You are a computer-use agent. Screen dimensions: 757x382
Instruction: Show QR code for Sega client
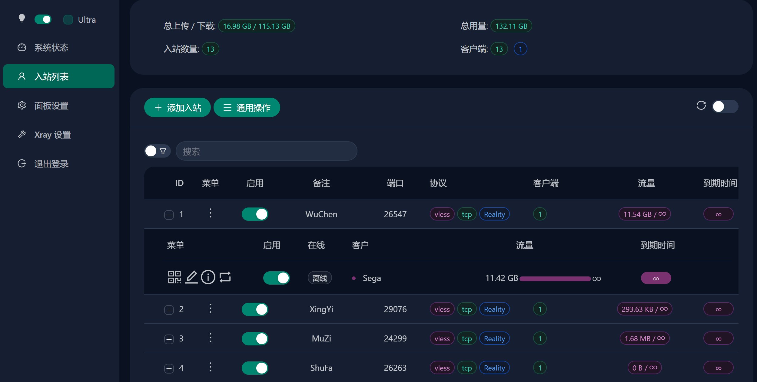(x=174, y=277)
